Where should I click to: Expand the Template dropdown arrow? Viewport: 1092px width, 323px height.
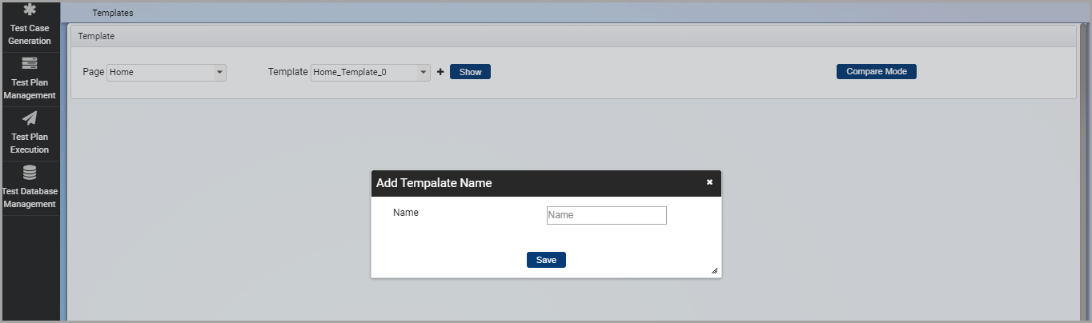tap(424, 72)
